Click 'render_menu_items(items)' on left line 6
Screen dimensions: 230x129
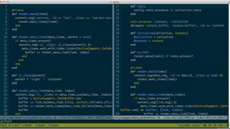(38, 21)
